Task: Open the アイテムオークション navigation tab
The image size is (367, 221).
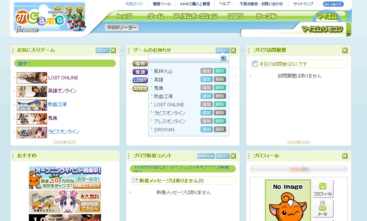Action: click(x=195, y=16)
